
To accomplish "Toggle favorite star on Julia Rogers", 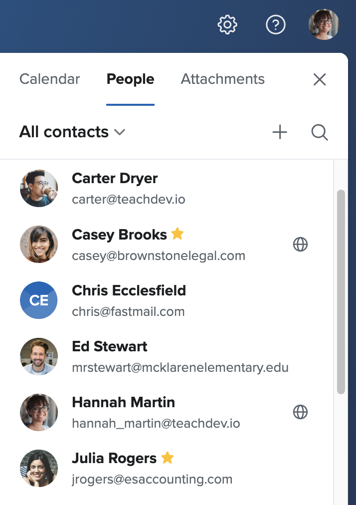I will (168, 457).
